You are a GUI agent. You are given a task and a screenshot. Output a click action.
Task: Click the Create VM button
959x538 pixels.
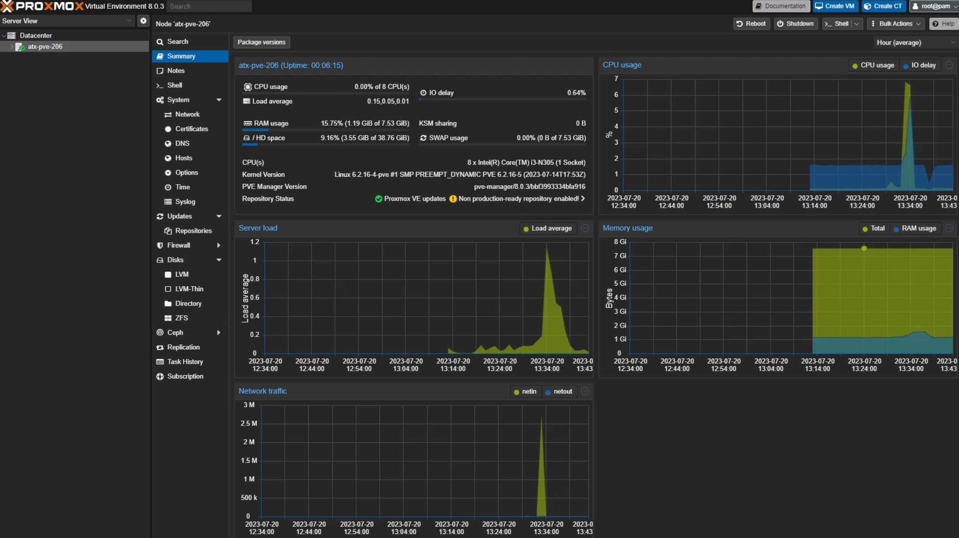click(835, 6)
